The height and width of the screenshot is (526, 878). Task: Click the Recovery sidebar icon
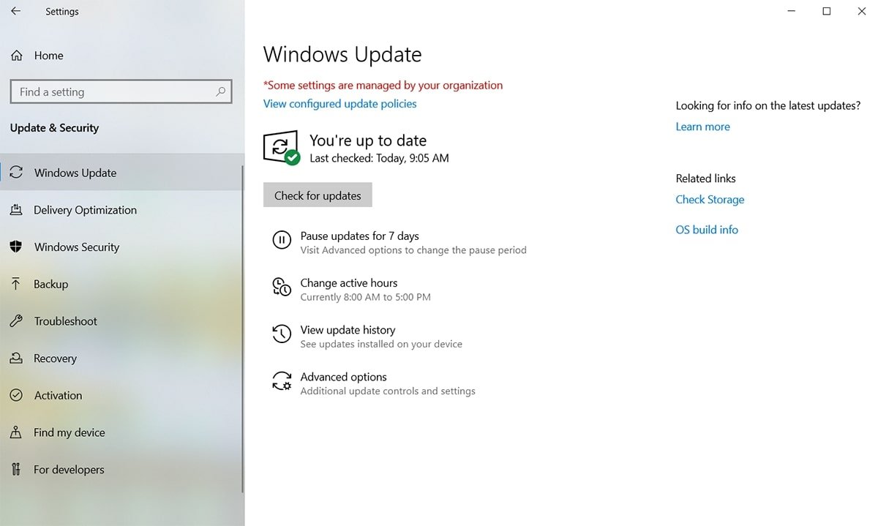(16, 358)
